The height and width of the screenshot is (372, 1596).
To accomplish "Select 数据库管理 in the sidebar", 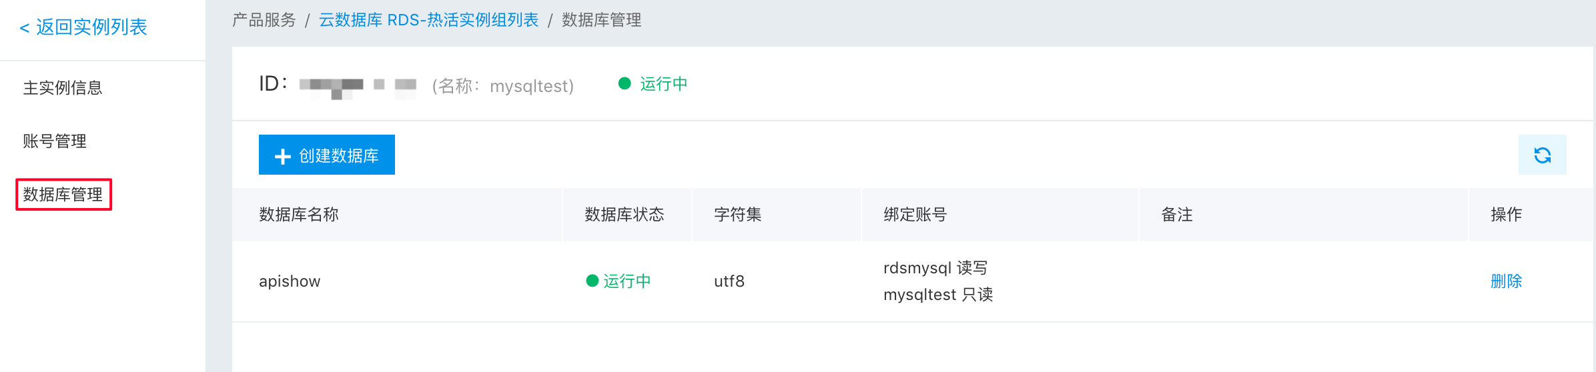I will click(63, 195).
